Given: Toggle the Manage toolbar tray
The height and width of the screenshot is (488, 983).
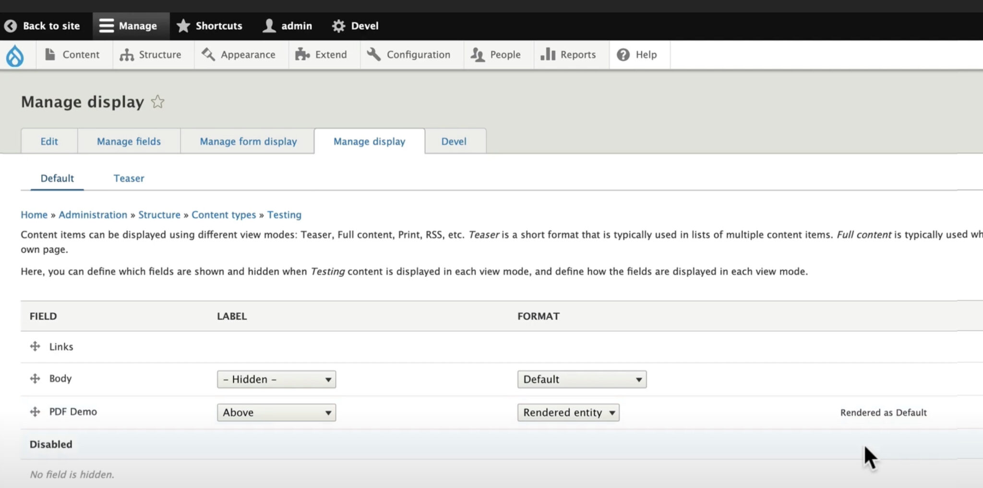Looking at the screenshot, I should (x=131, y=26).
